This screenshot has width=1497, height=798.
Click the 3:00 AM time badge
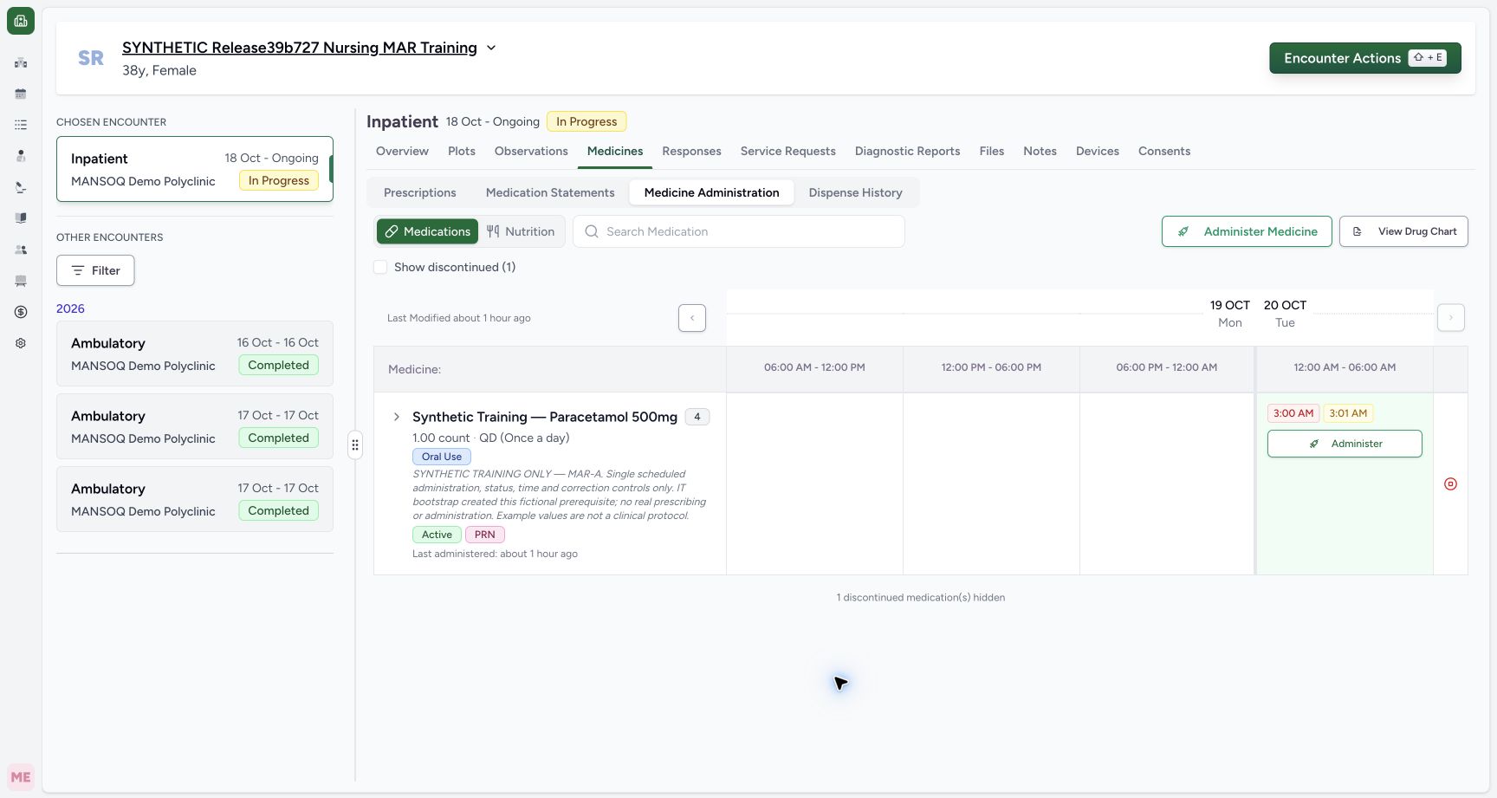pyautogui.click(x=1293, y=413)
